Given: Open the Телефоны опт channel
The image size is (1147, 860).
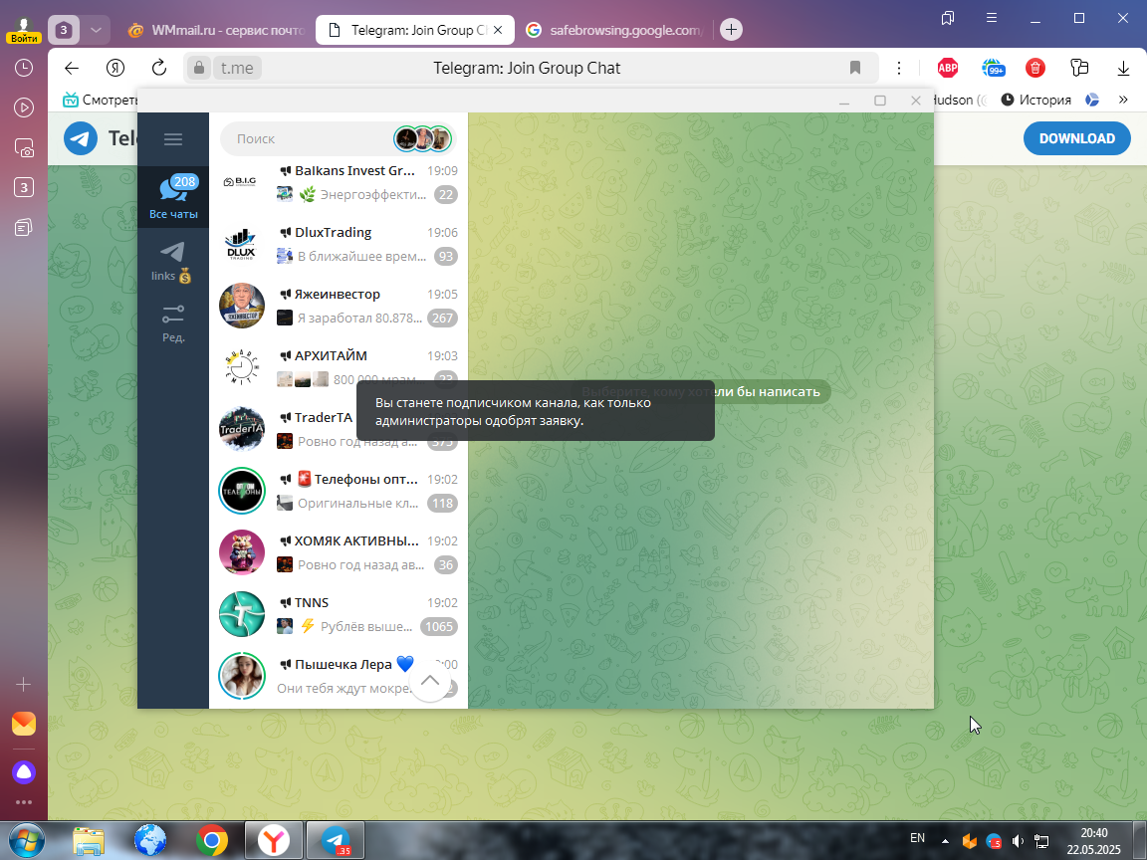Looking at the screenshot, I should pos(339,491).
